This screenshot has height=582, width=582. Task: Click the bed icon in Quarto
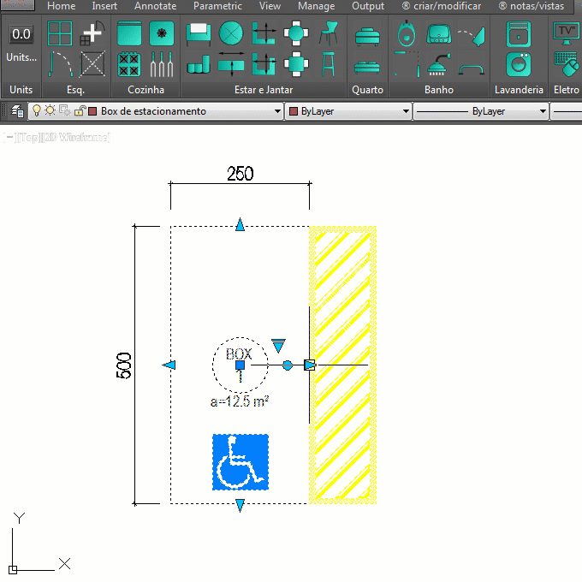pos(367,35)
